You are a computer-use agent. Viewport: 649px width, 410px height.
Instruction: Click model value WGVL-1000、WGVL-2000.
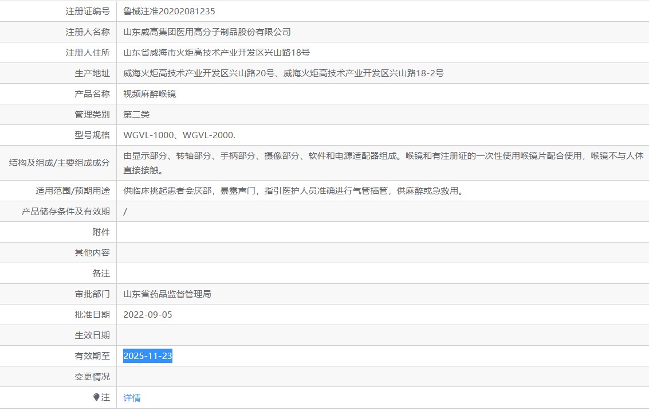(179, 135)
